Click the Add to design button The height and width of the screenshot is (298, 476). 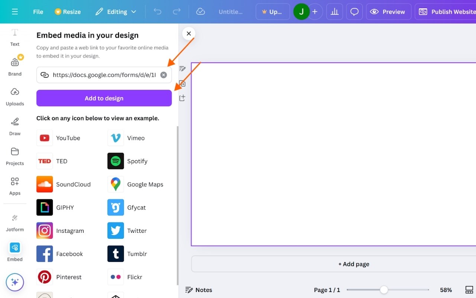[x=104, y=98]
